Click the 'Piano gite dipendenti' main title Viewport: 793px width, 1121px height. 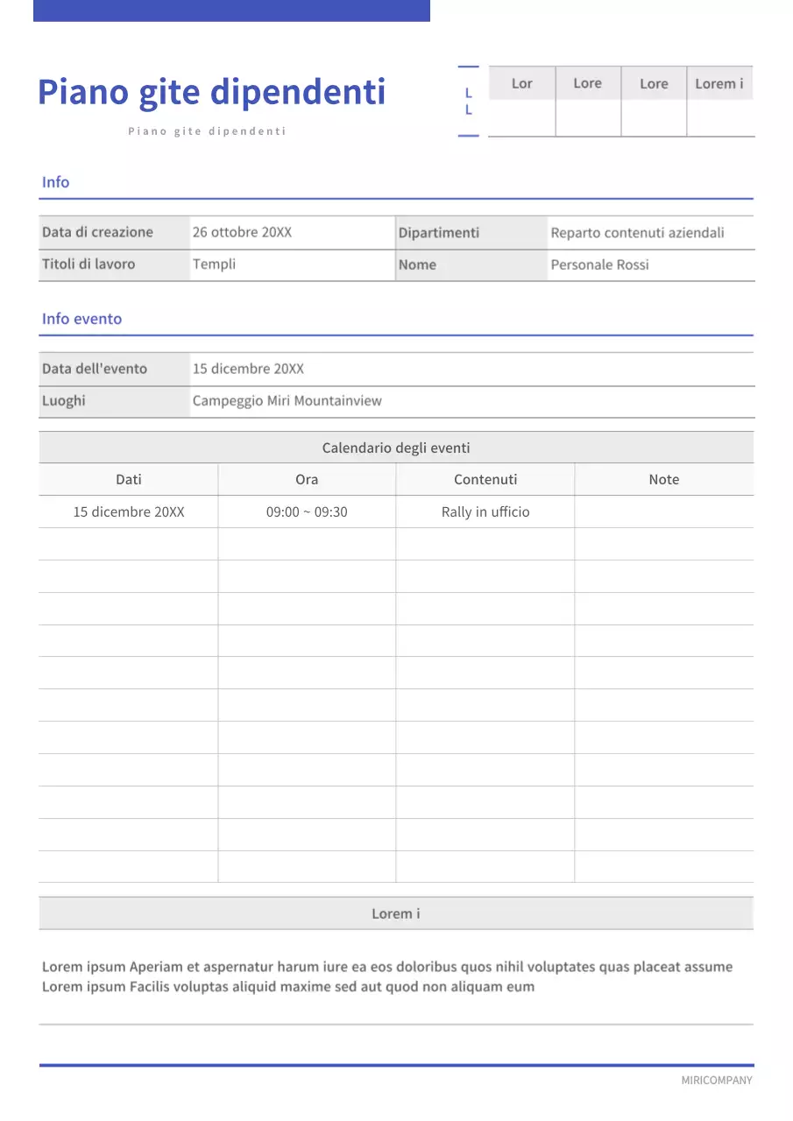211,92
